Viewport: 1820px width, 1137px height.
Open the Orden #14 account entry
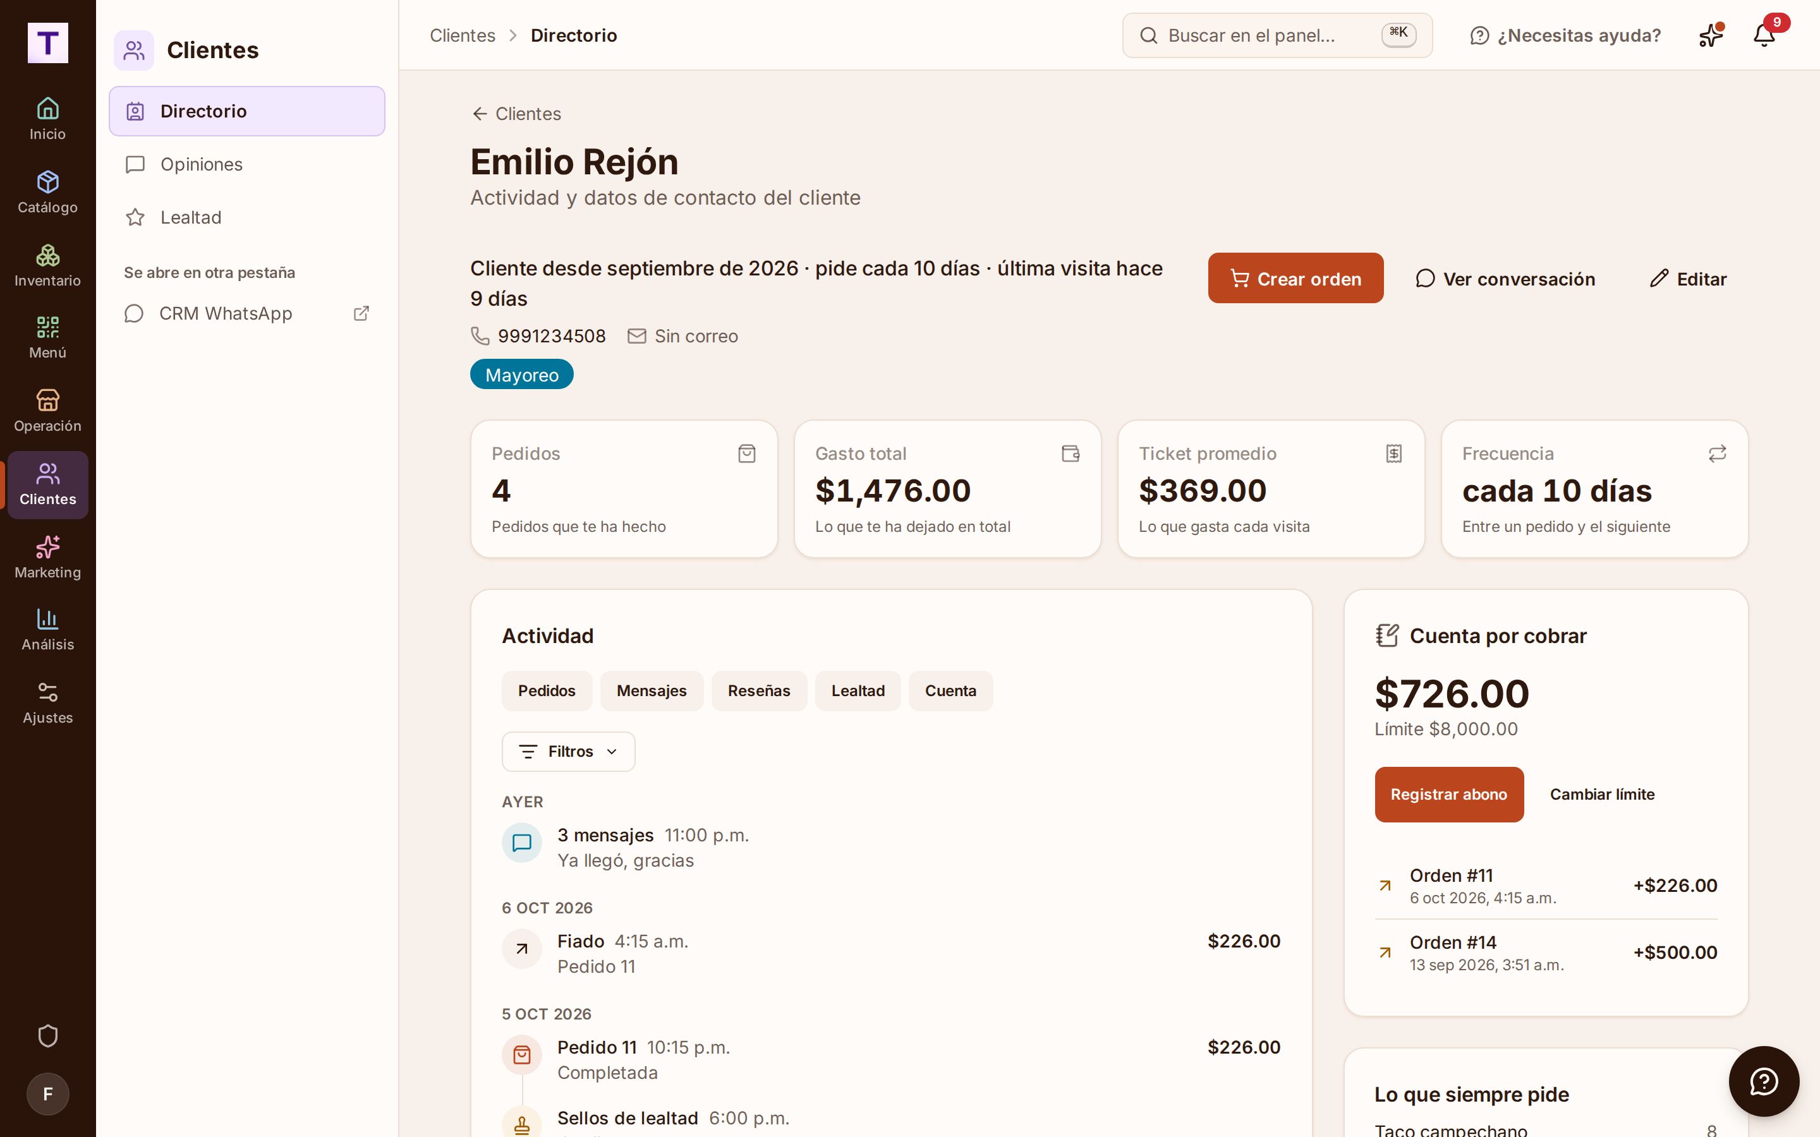pos(1546,953)
